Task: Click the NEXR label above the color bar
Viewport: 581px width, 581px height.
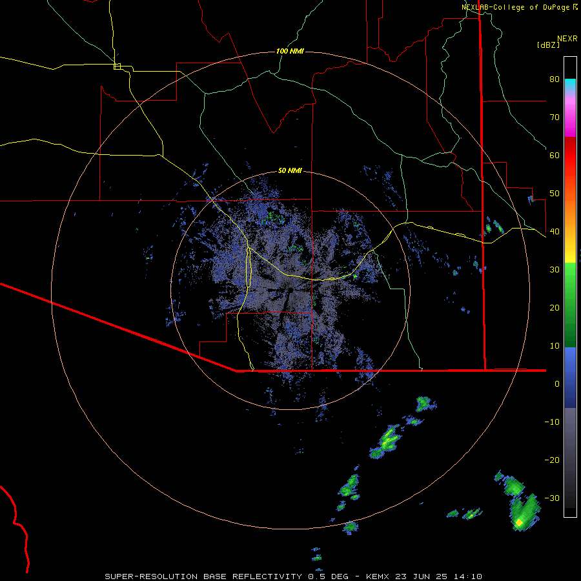Action: click(x=567, y=39)
